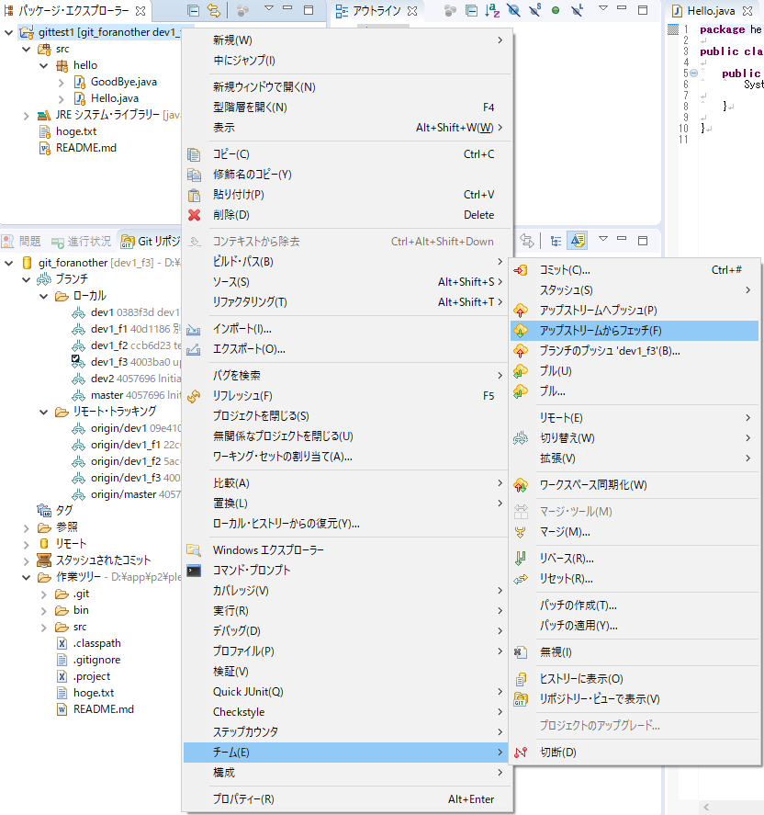Collapse local branches folder ローカル

[44, 296]
